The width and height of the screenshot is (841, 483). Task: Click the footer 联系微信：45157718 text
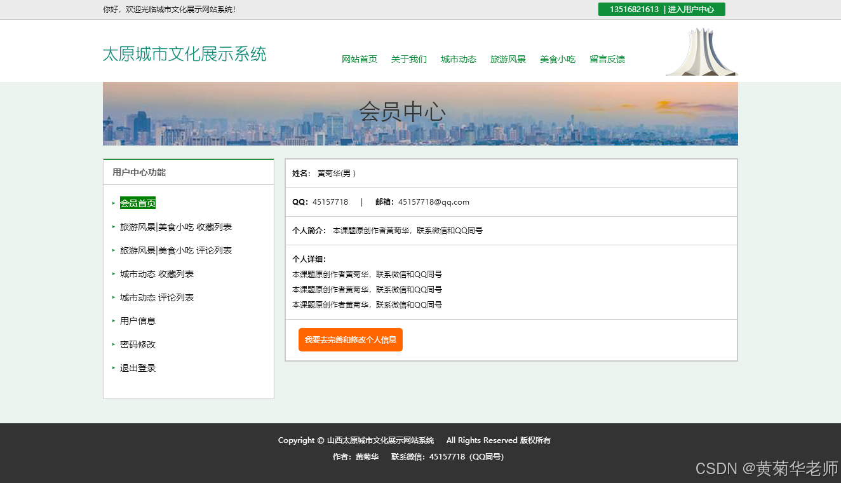click(447, 457)
